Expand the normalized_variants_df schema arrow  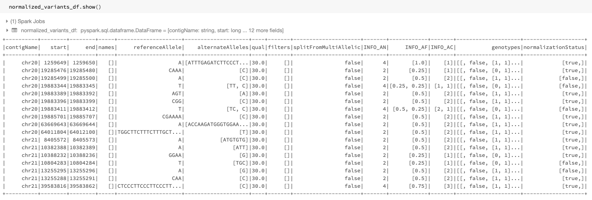[x=7, y=30]
